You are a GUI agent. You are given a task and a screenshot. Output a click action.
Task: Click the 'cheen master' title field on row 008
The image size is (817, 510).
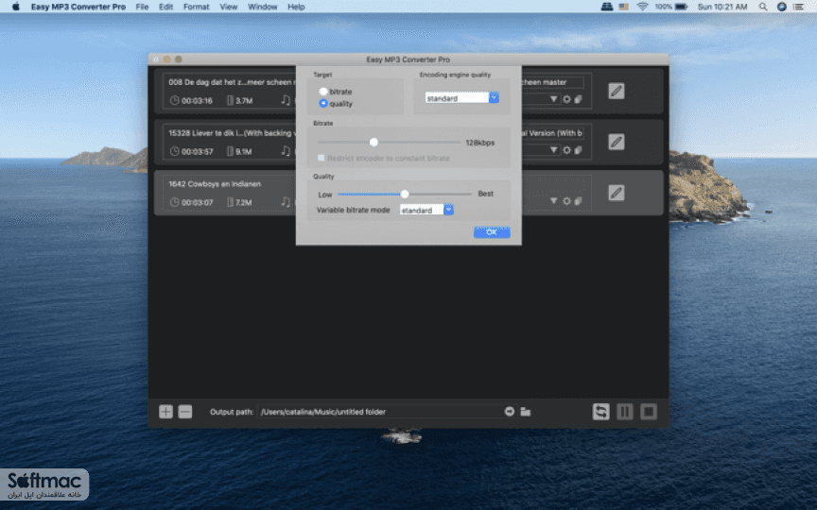pyautogui.click(x=553, y=82)
